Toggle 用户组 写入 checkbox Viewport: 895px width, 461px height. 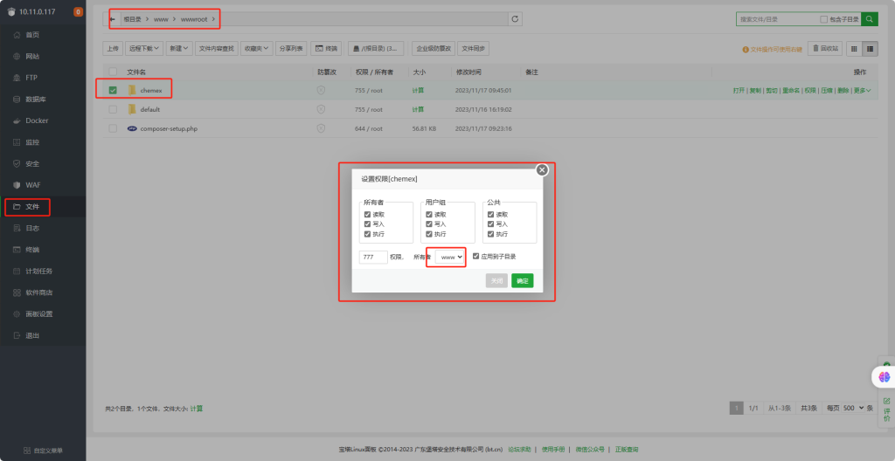point(429,224)
